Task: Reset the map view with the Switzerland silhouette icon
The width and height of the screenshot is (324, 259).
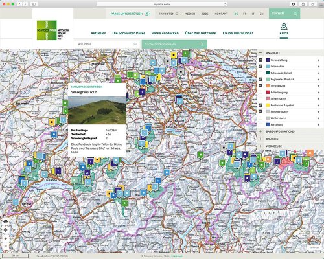Action: click(x=6, y=221)
